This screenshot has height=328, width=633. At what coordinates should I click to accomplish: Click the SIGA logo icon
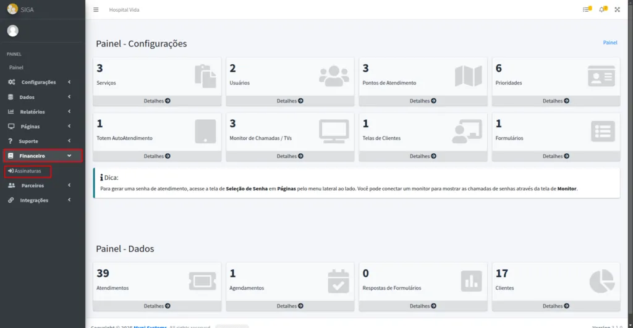click(12, 9)
